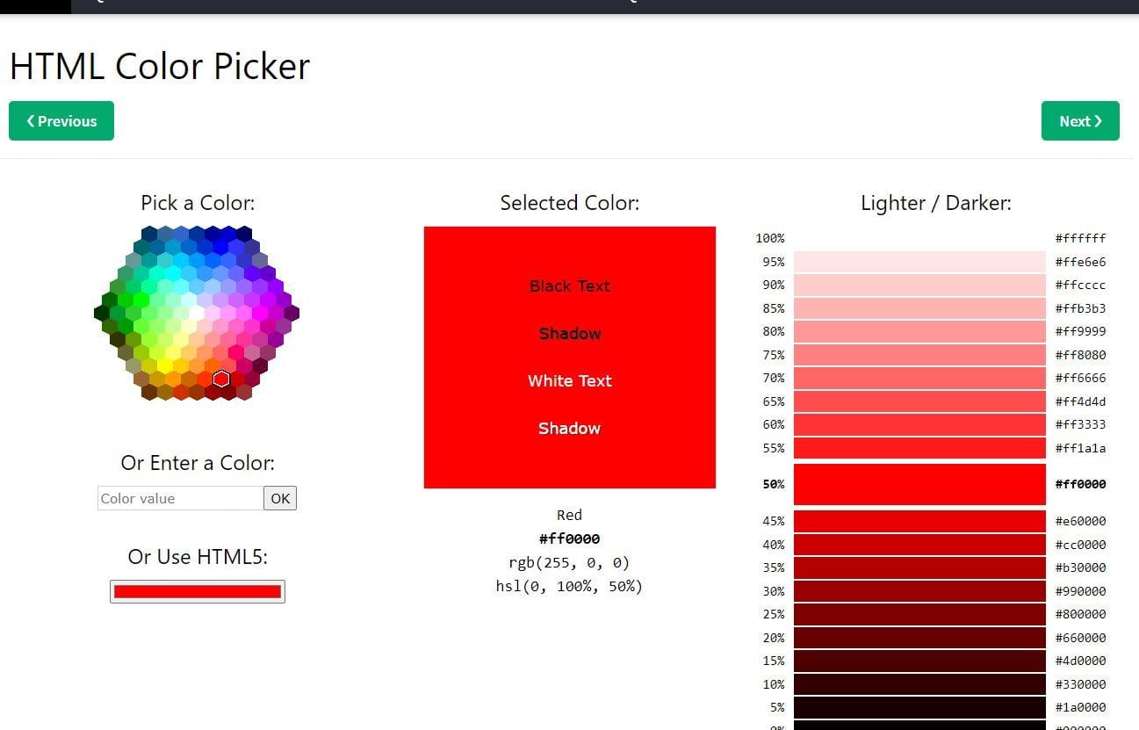
Task: Select the 25% darker swatch #800000
Action: click(x=919, y=614)
